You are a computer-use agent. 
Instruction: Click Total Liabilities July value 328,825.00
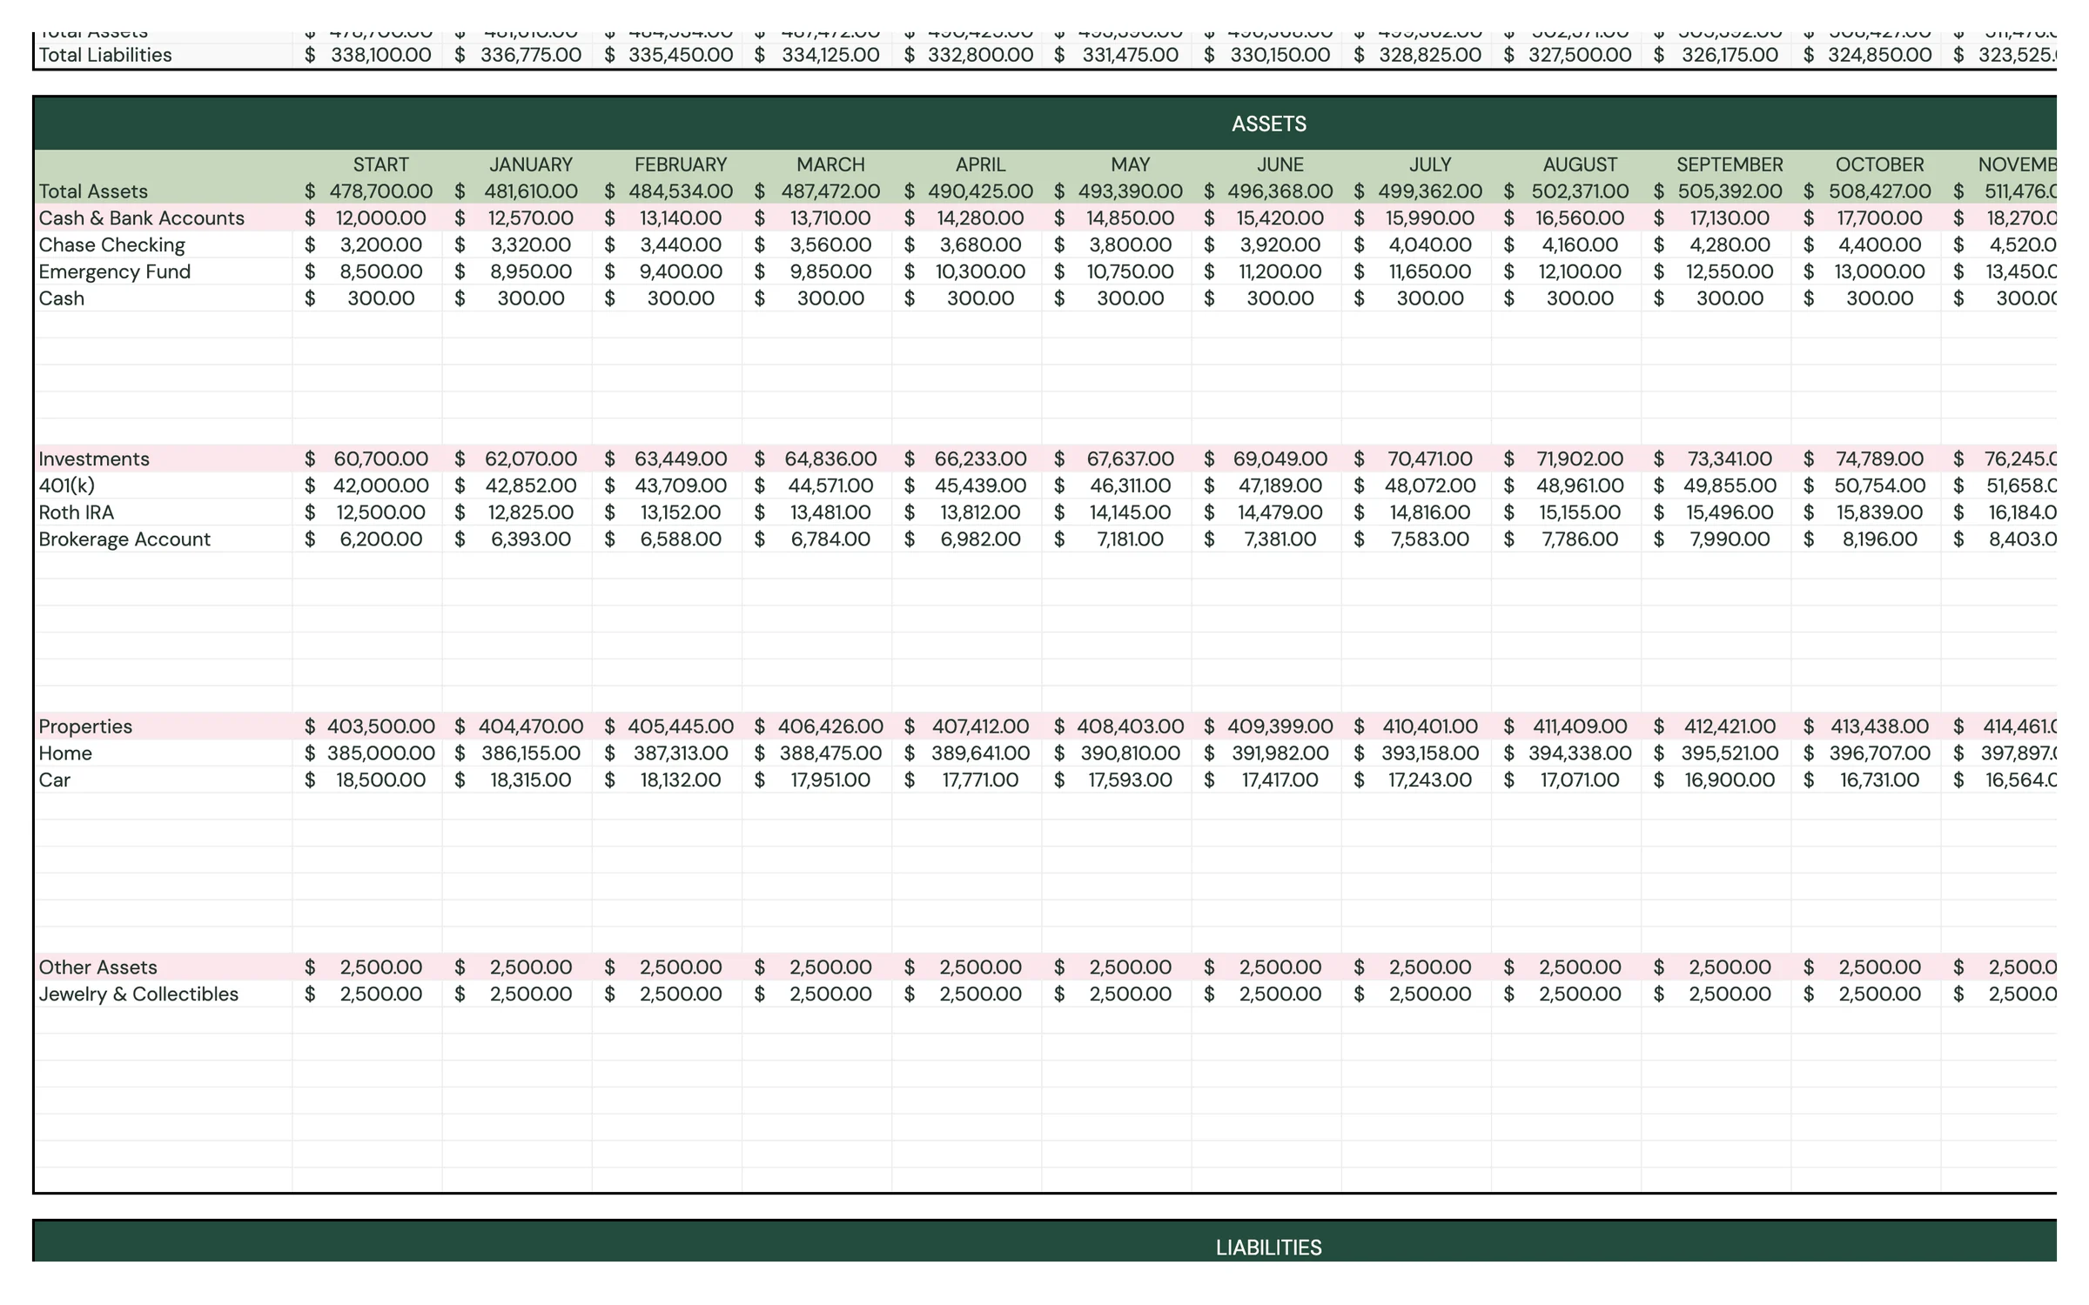point(1429,55)
